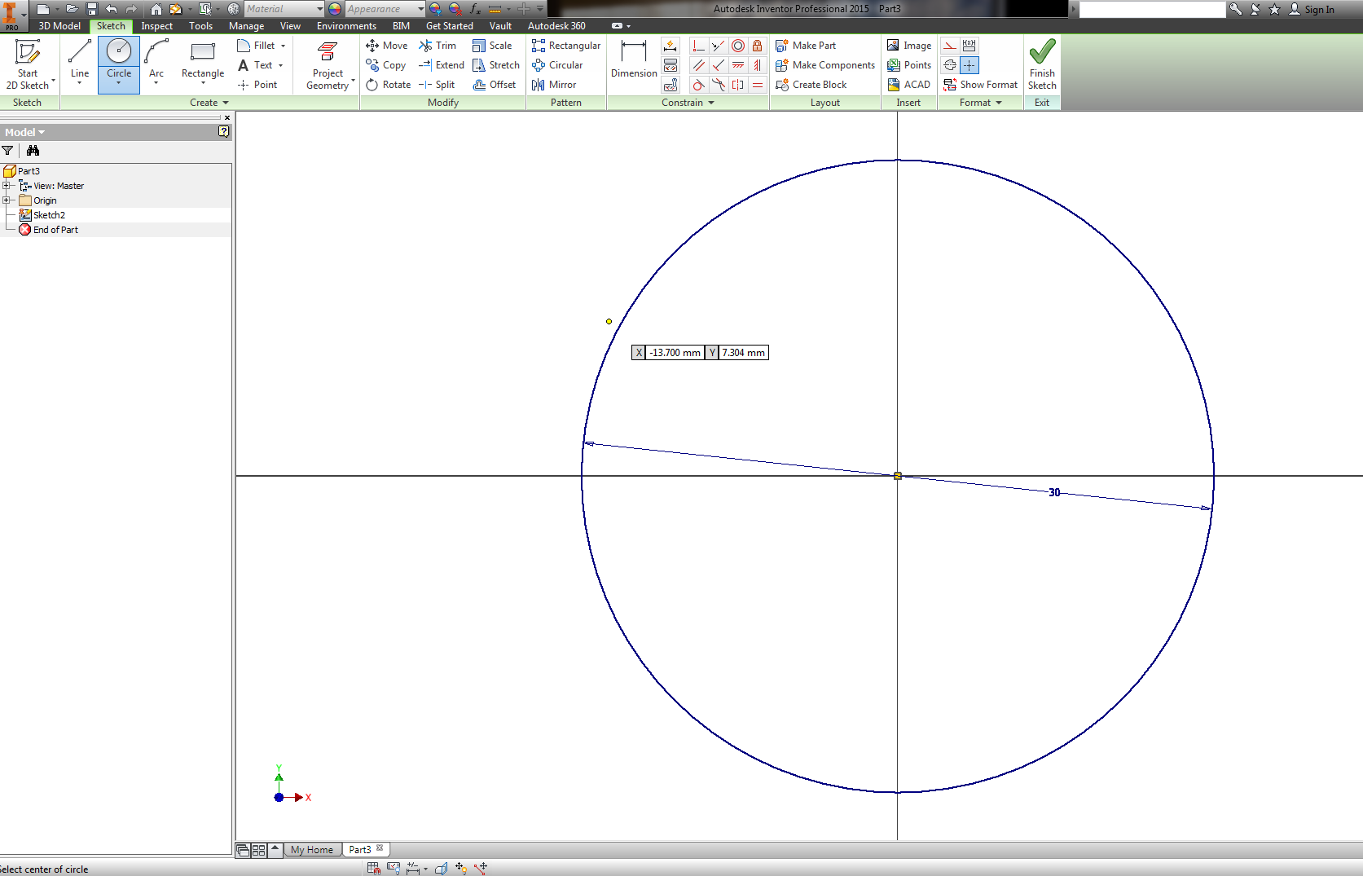Toggle Relax Mode in status bar
Screen dimensions: 1363x876
(481, 869)
